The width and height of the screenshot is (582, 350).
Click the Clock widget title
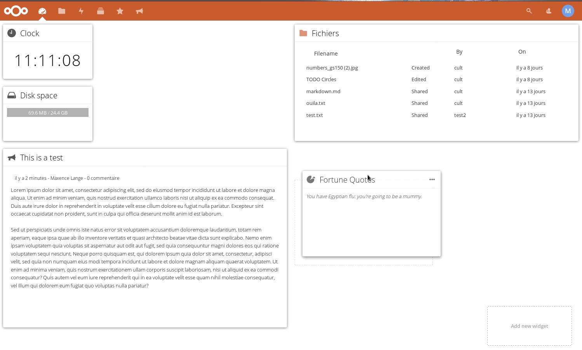pos(30,33)
